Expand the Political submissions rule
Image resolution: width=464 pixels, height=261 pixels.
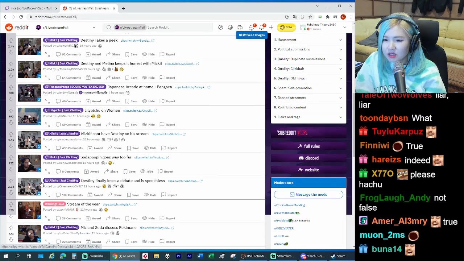tap(308, 49)
